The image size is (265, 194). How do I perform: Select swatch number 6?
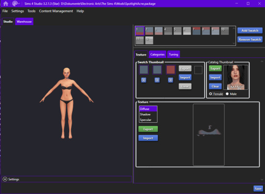pyautogui.click(x=187, y=31)
